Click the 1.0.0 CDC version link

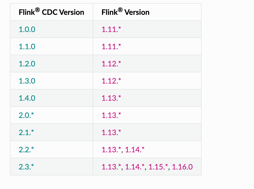pos(27,29)
